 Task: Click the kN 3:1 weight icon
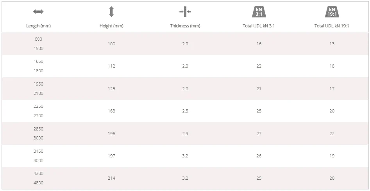pos(259,12)
